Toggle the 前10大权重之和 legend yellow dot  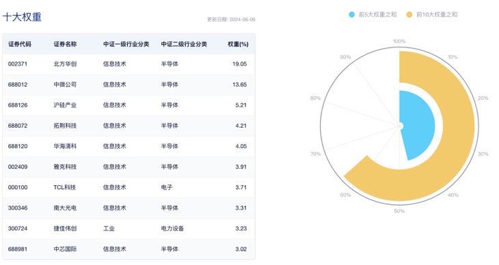[409, 14]
